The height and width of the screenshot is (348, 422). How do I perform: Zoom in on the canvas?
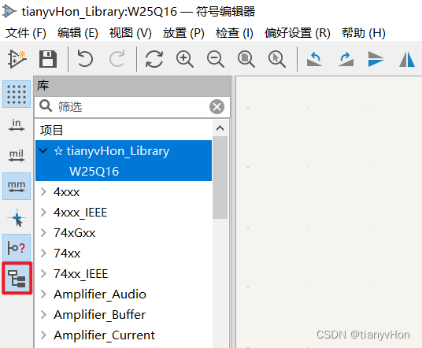click(184, 59)
